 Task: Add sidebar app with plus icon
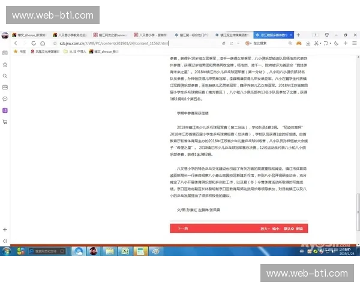click(x=5, y=229)
